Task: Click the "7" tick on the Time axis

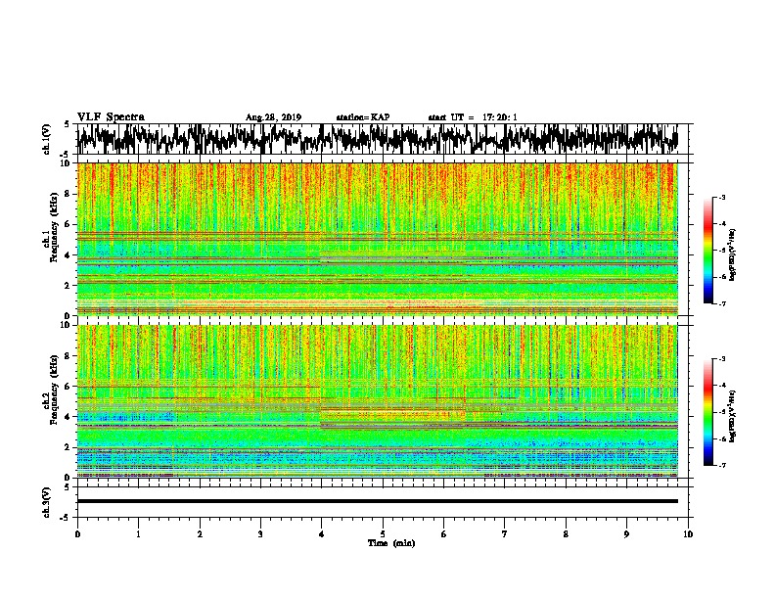Action: tap(505, 534)
